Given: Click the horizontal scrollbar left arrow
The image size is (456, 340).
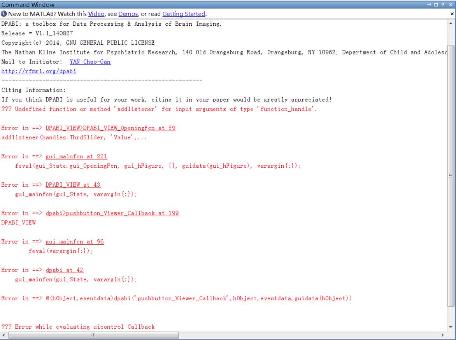Looking at the screenshot, I should click(x=4, y=335).
